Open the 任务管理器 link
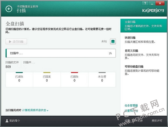The image size is (168, 127). [x=131, y=106]
